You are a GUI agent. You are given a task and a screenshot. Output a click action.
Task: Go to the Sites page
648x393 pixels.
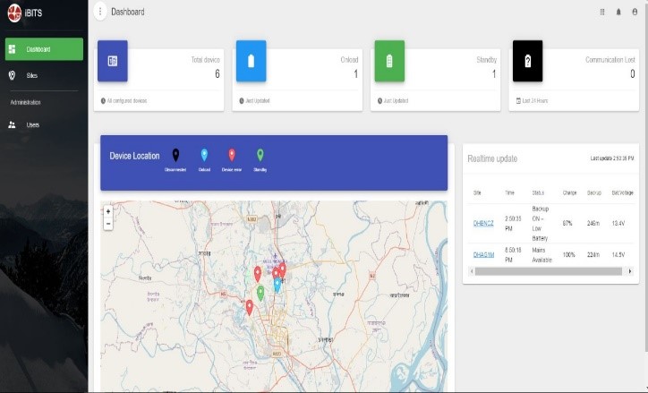[32, 75]
